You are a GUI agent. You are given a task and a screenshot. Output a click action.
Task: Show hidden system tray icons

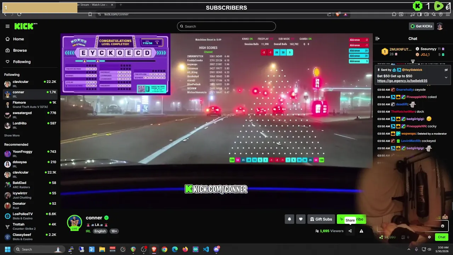[409, 249]
